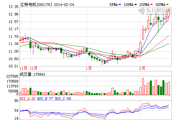Click the 170689 volume axis label
The height and width of the screenshot is (120, 172).
coord(12,81)
